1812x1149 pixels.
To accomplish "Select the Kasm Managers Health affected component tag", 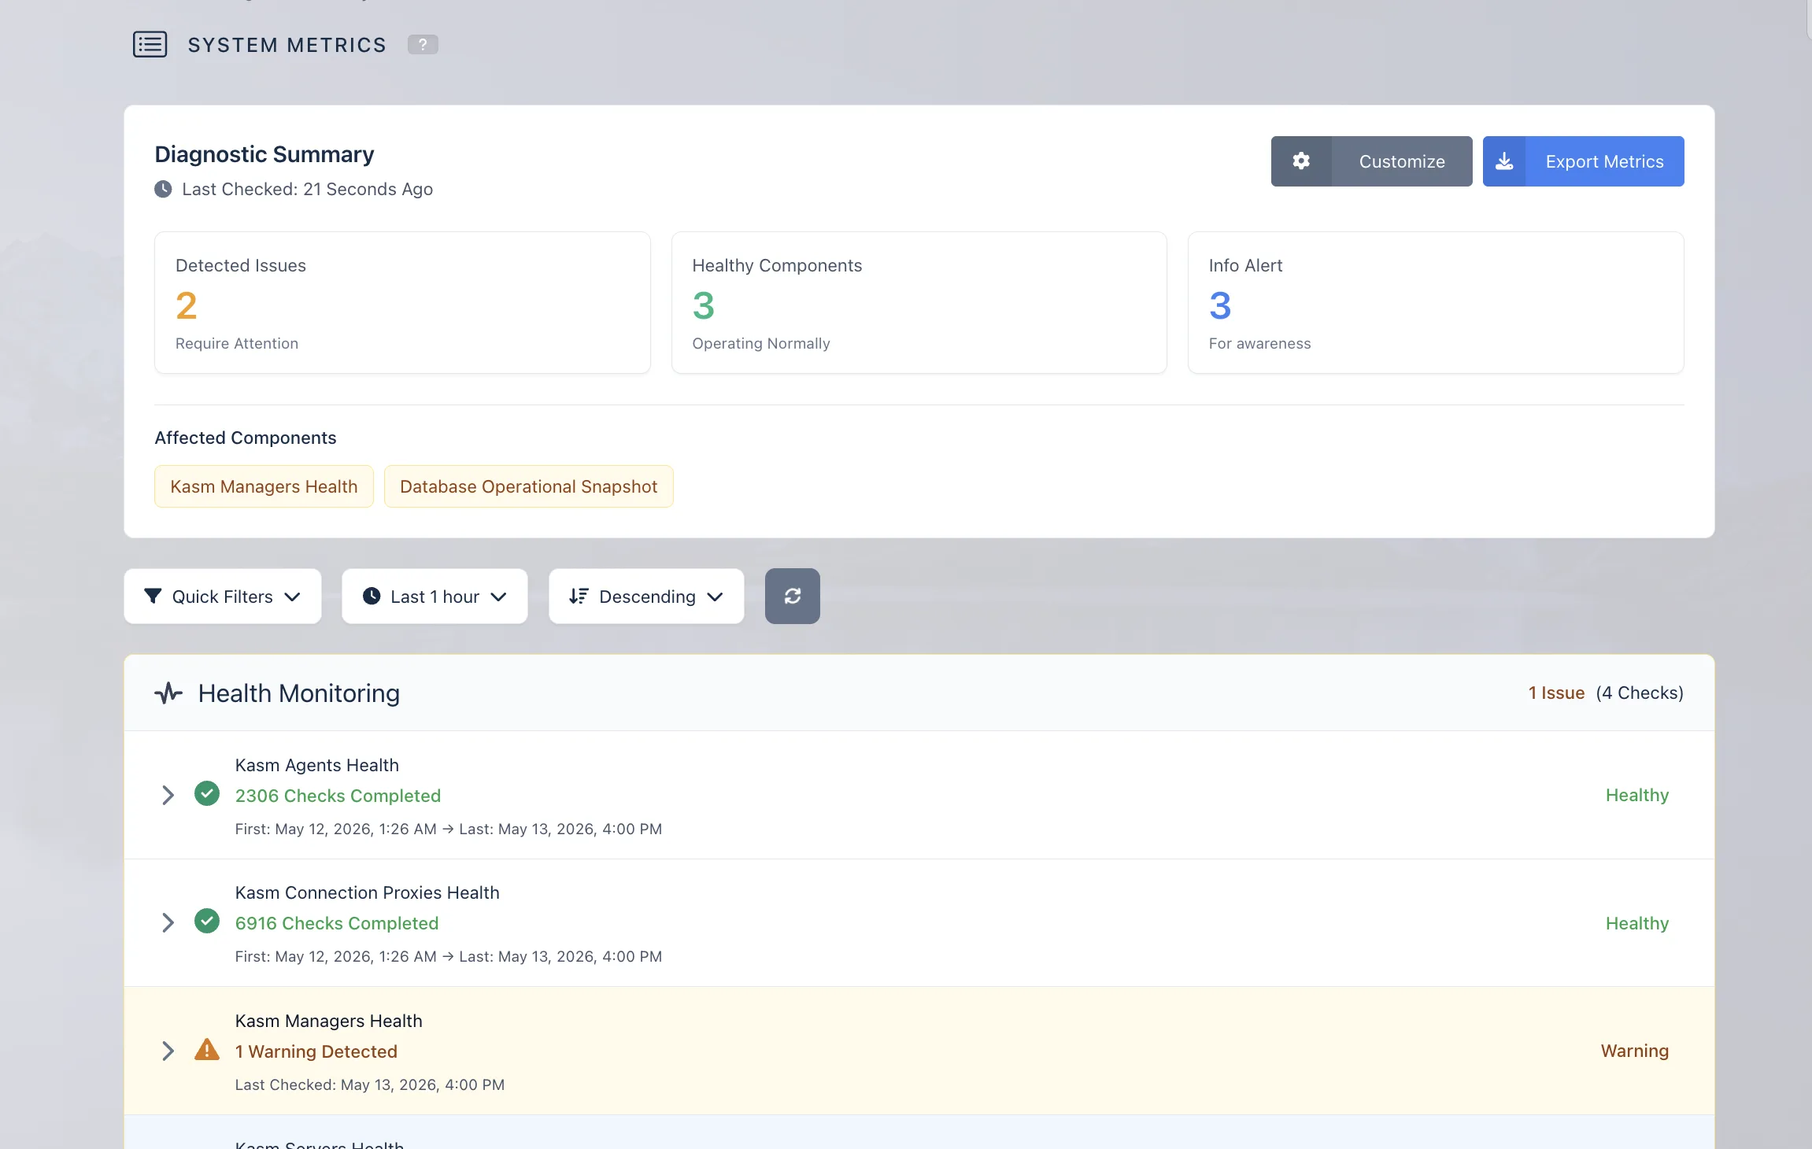I will pyautogui.click(x=264, y=486).
